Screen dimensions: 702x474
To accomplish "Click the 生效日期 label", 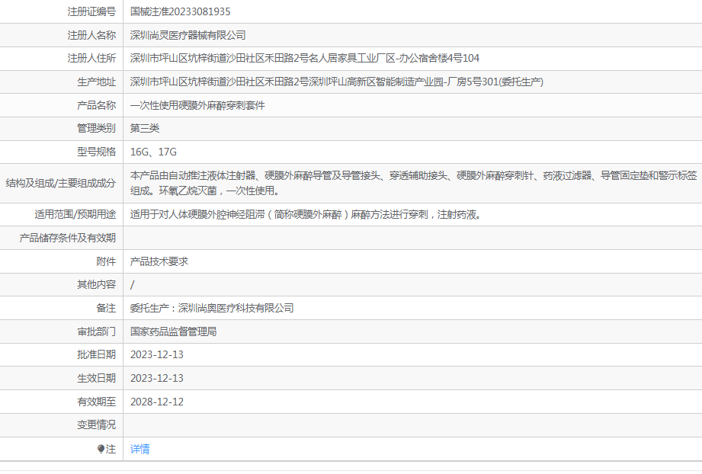I will click(x=96, y=378).
